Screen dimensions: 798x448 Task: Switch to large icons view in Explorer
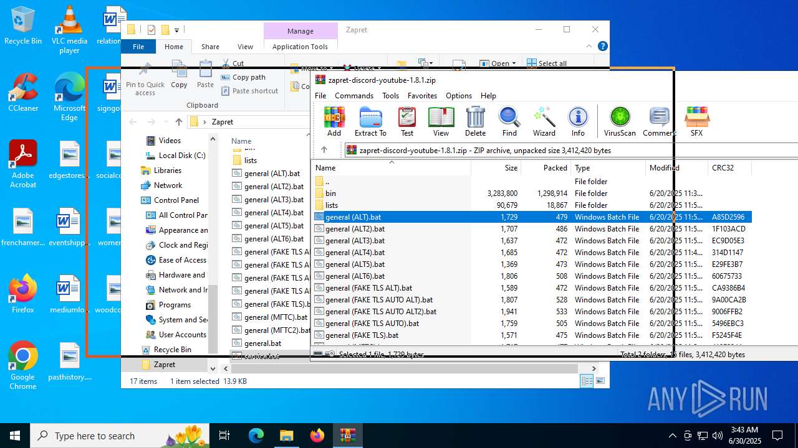tap(600, 381)
